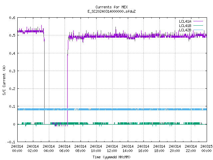Click the y-axis value 0.2
Screen dimensions: 213x160
coord(12,89)
